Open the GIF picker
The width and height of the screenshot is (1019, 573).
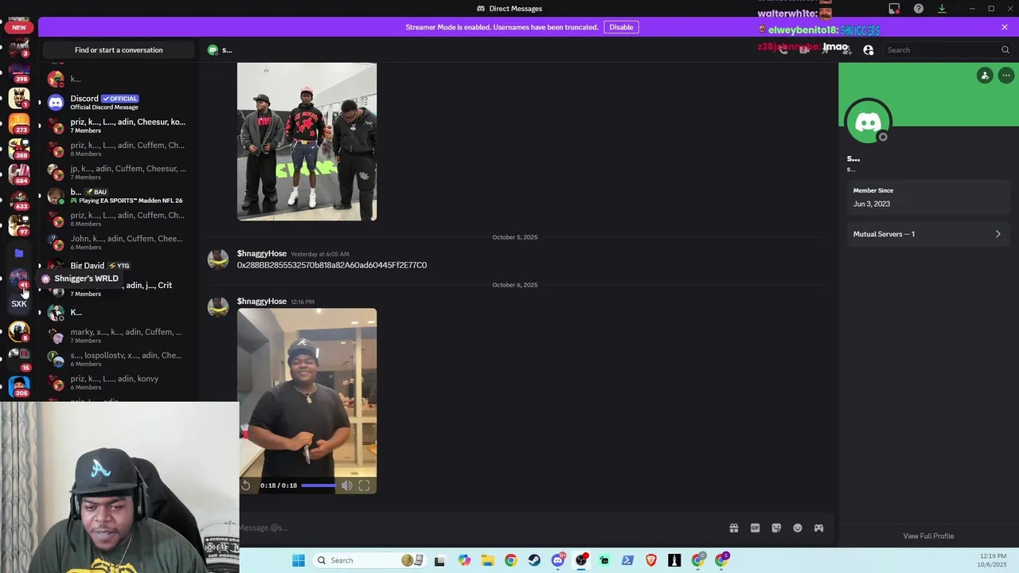click(x=755, y=528)
